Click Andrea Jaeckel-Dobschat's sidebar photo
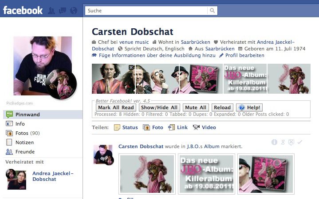 16,180
